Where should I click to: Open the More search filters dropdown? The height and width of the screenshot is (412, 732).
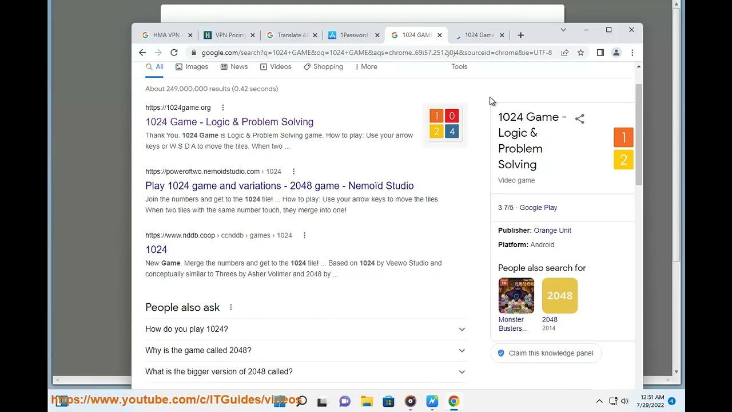(366, 67)
